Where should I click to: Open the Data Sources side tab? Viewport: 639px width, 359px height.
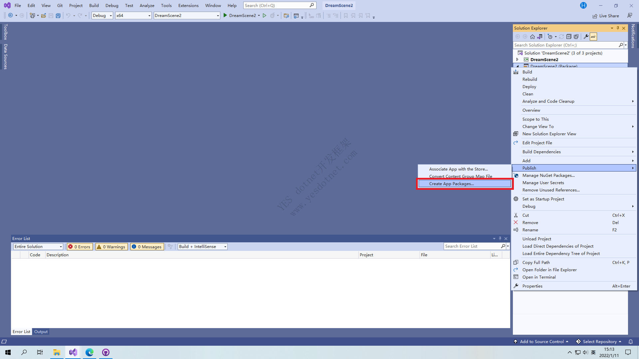point(5,57)
